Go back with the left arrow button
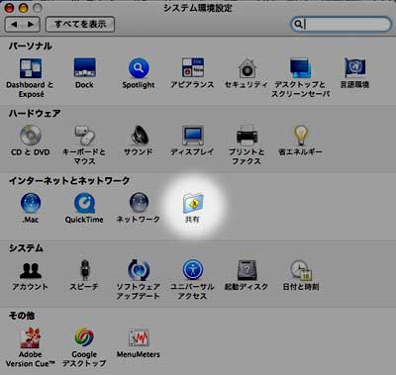The height and width of the screenshot is (375, 396). (14, 24)
